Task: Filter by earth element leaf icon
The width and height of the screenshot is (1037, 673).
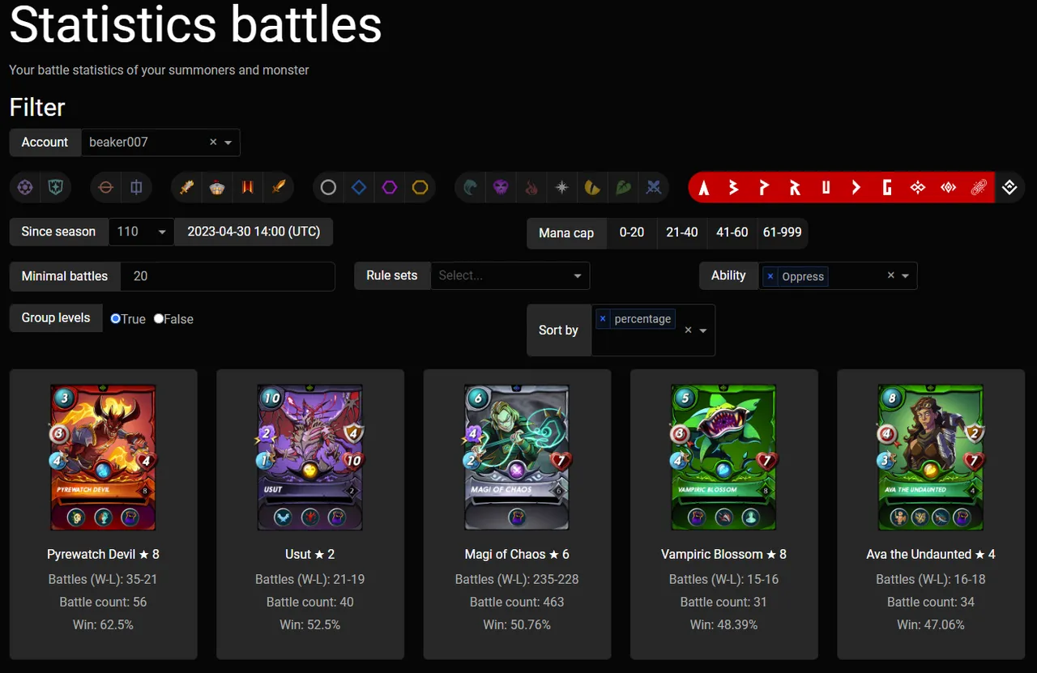Action: 623,188
